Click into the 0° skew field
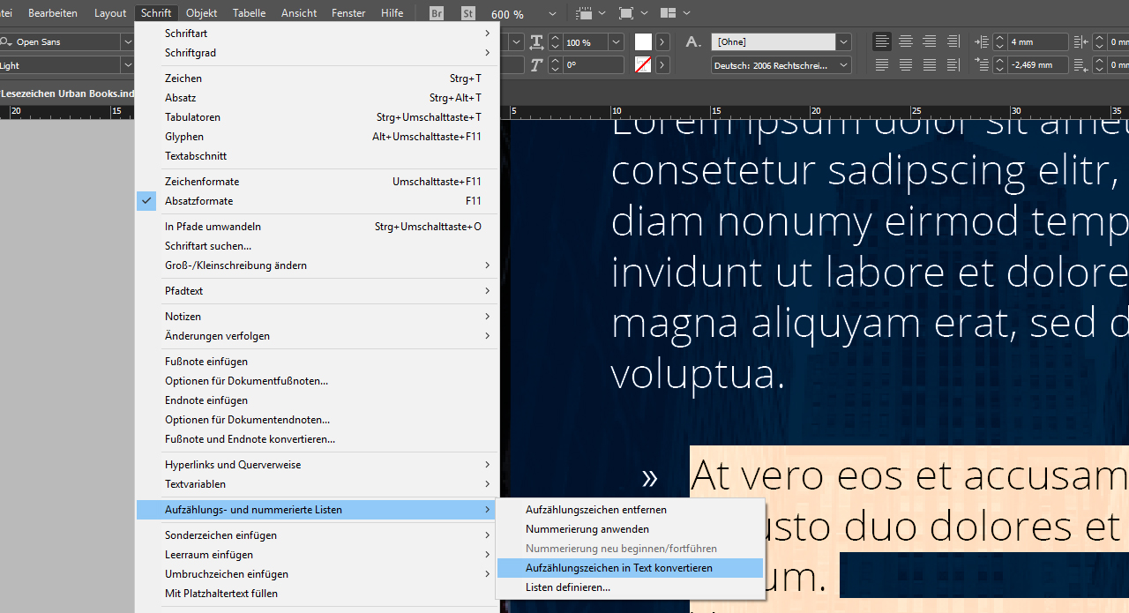 coord(594,64)
